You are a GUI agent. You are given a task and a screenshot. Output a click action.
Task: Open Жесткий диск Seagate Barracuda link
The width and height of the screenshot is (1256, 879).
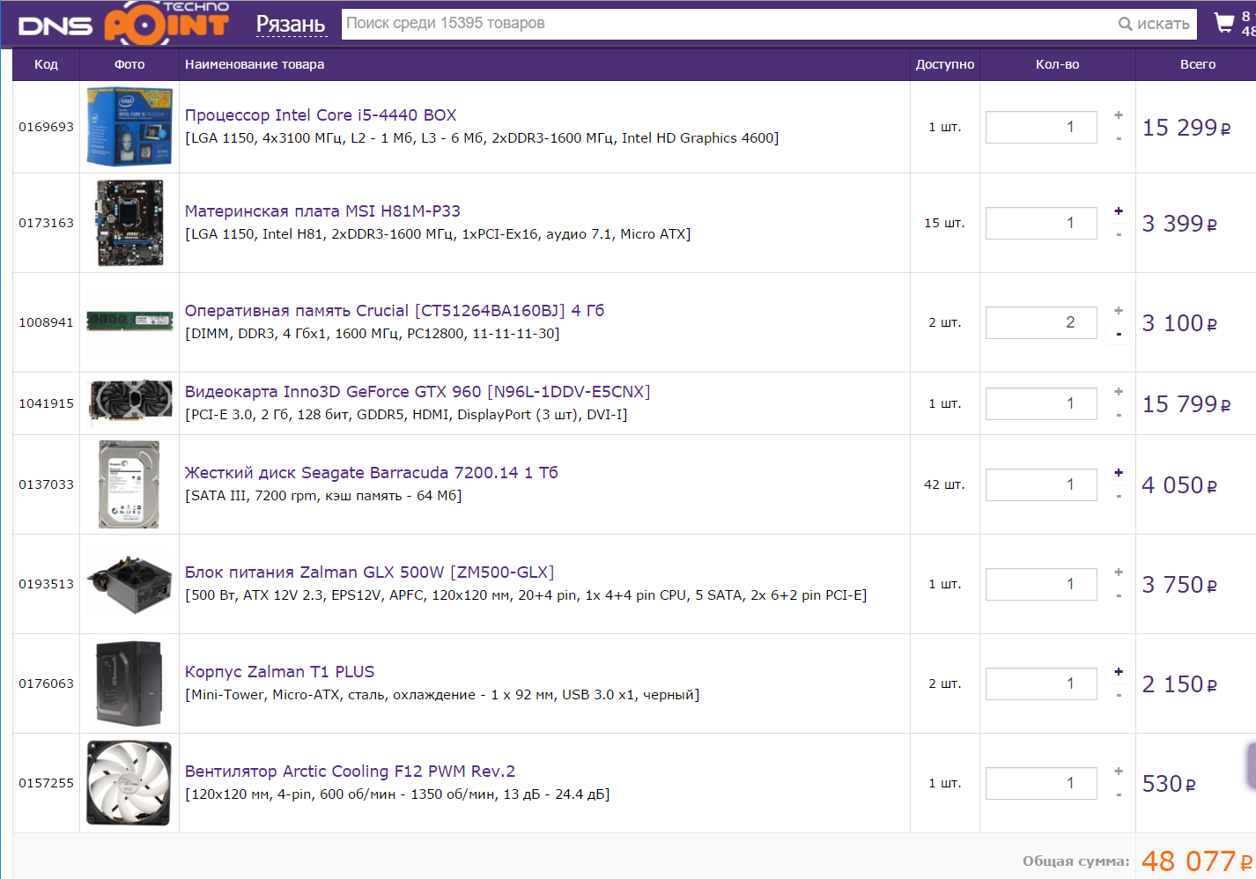372,473
